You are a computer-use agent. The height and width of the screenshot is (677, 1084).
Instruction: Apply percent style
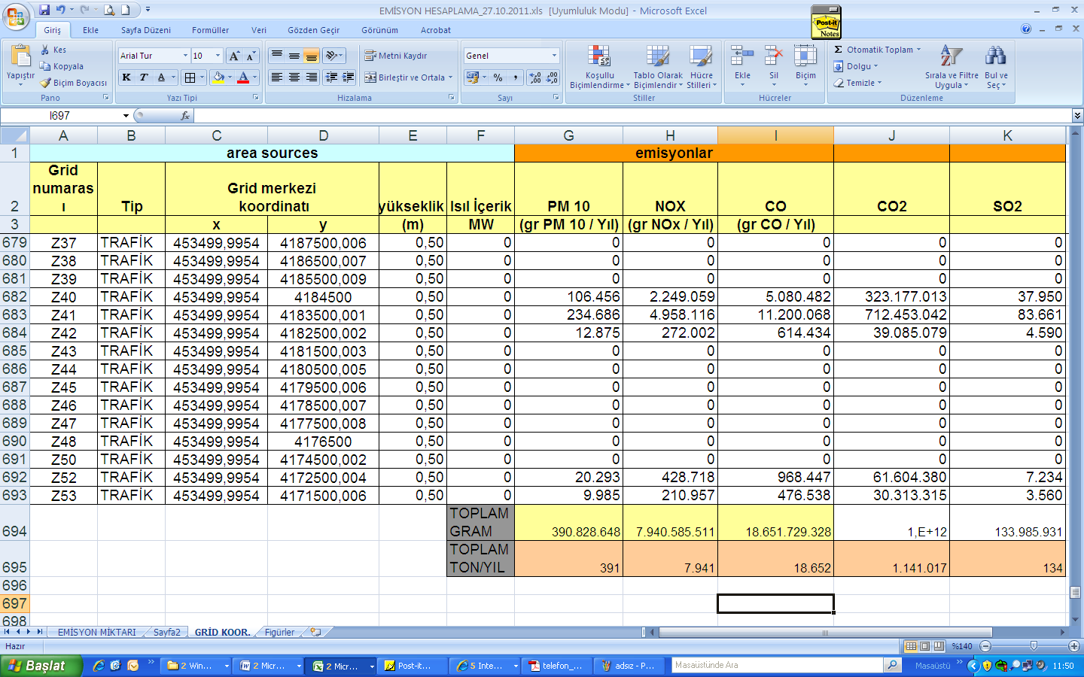(x=498, y=77)
